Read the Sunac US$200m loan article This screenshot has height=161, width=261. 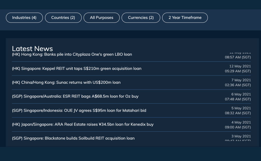click(66, 83)
